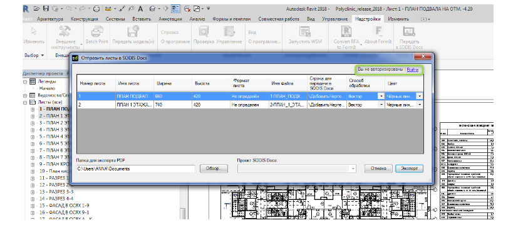This screenshot has height=230, width=518.
Task: Open the Выбор panel dropdown
Action: (34, 56)
